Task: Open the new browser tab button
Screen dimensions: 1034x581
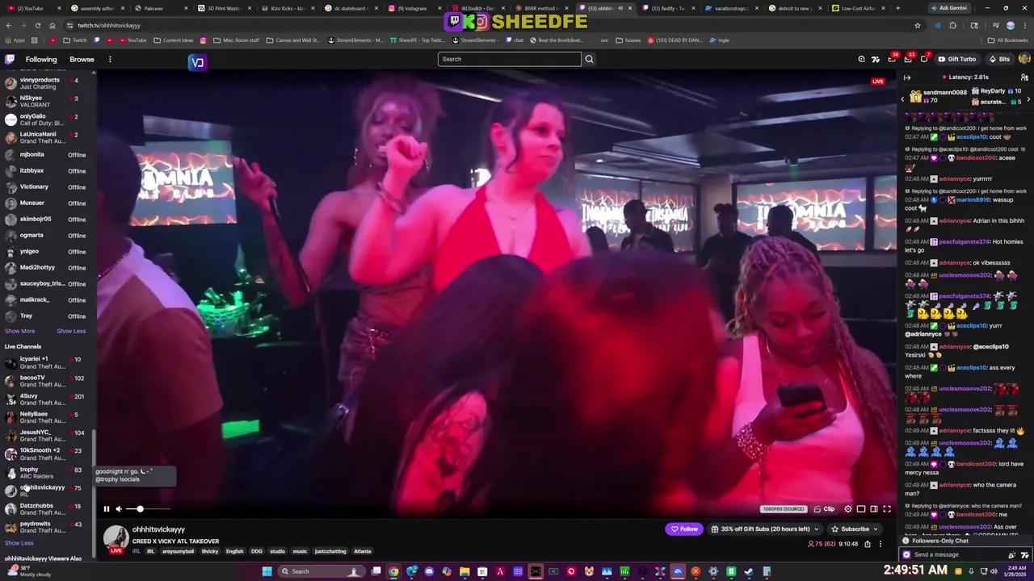Action: [897, 8]
